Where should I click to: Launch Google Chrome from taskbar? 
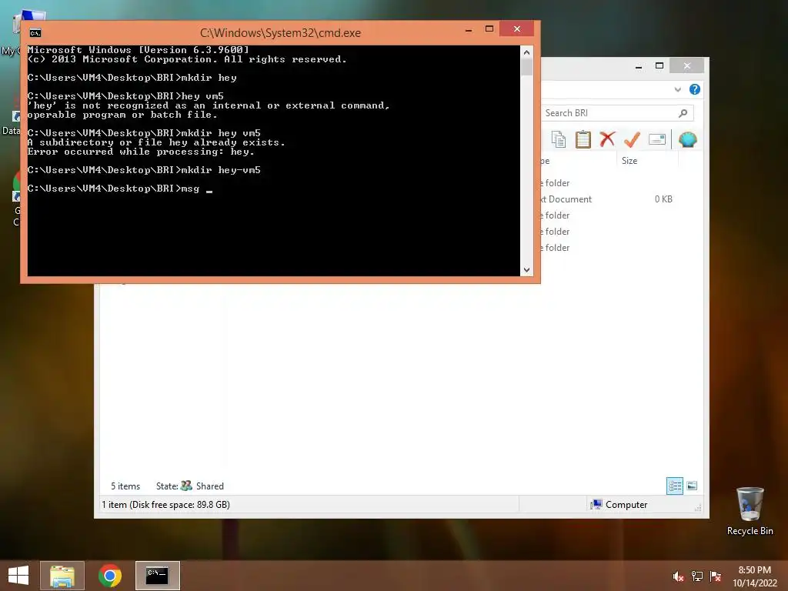(x=110, y=576)
